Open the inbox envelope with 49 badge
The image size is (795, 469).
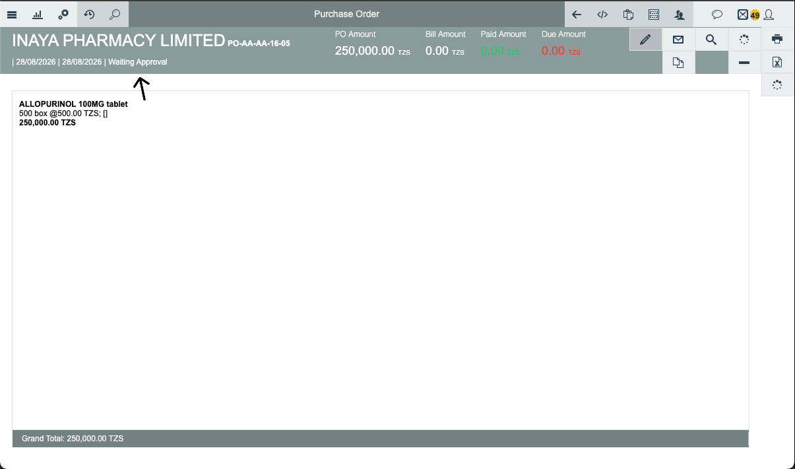pos(743,15)
